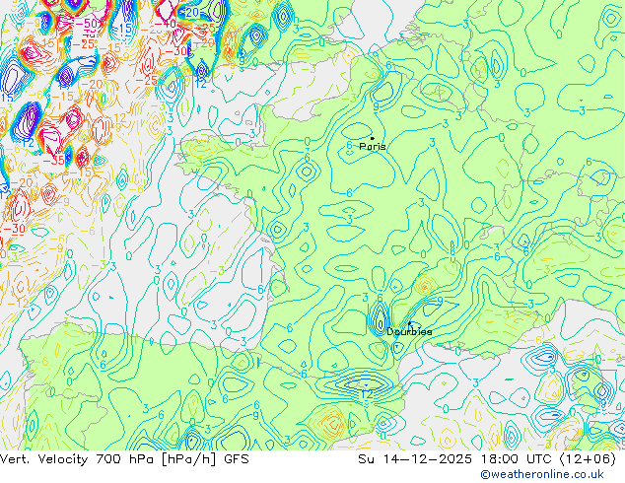The width and height of the screenshot is (625, 483).
Task: Click the -50 contour value label
Action: [86, 24]
